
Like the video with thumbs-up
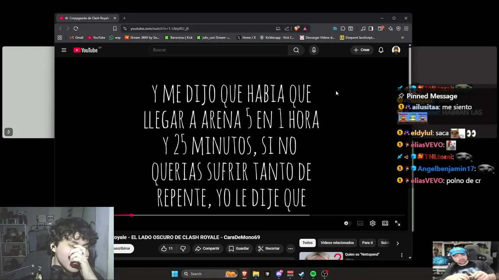click(x=168, y=248)
